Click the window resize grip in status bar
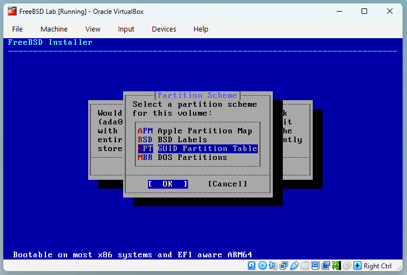 [399, 268]
